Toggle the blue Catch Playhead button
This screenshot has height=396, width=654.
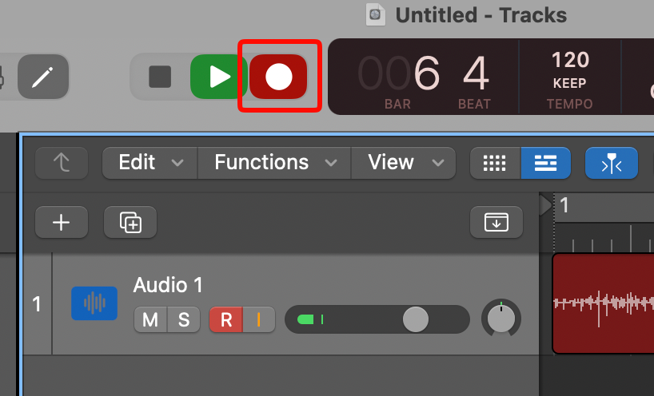click(612, 163)
